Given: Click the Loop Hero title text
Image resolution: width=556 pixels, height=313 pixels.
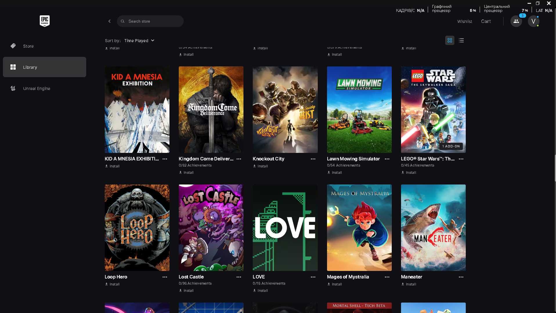Looking at the screenshot, I should point(116,277).
